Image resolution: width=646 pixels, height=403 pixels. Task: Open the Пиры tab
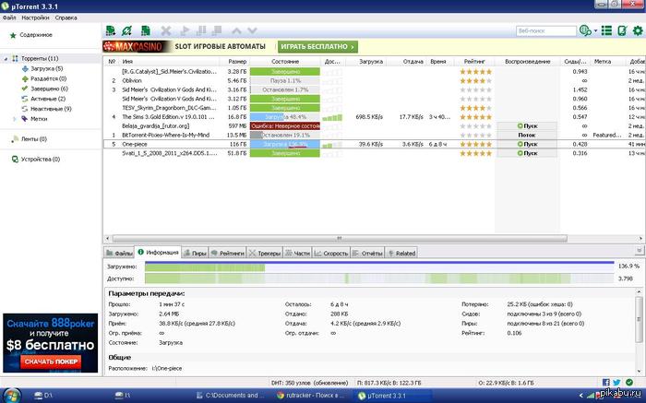point(195,252)
